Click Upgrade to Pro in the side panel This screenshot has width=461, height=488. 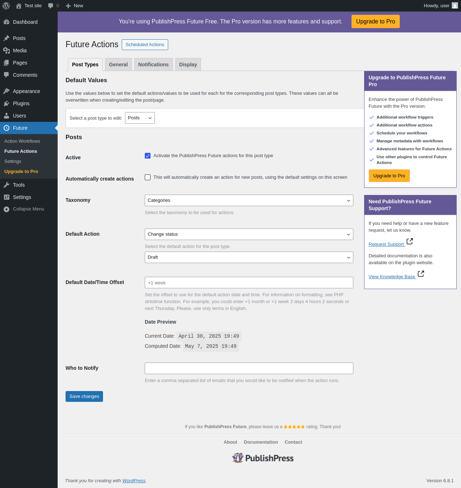389,176
